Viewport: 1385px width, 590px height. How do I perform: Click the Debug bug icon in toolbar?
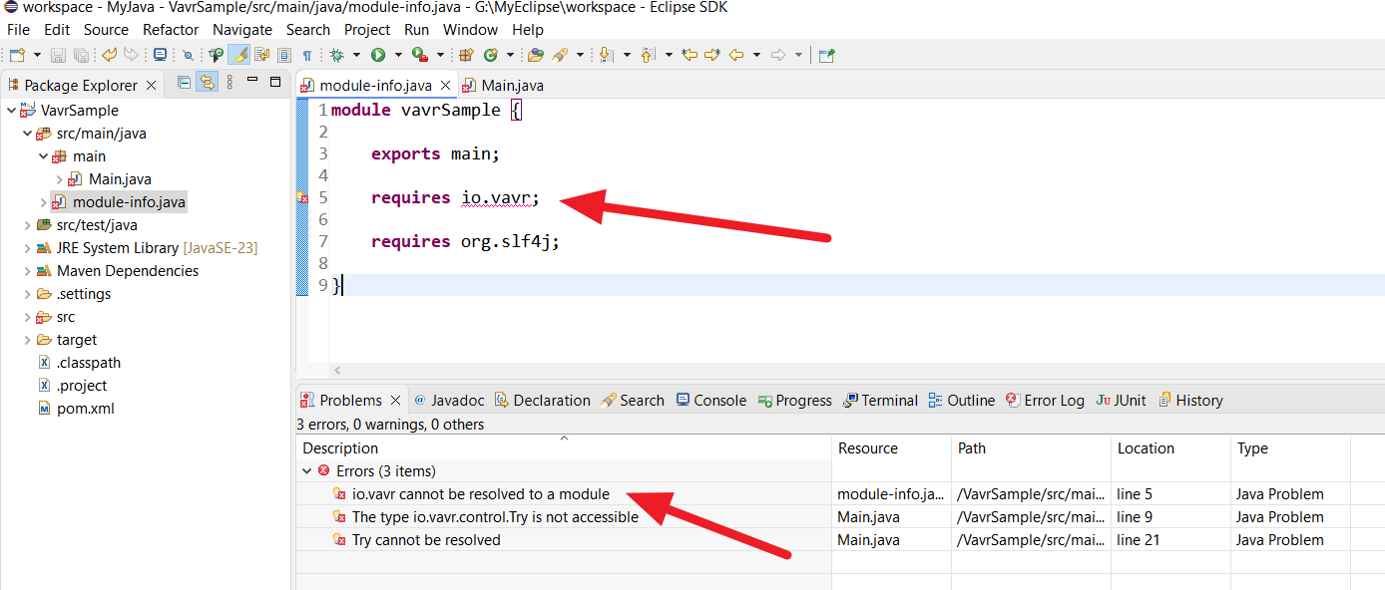point(337,56)
